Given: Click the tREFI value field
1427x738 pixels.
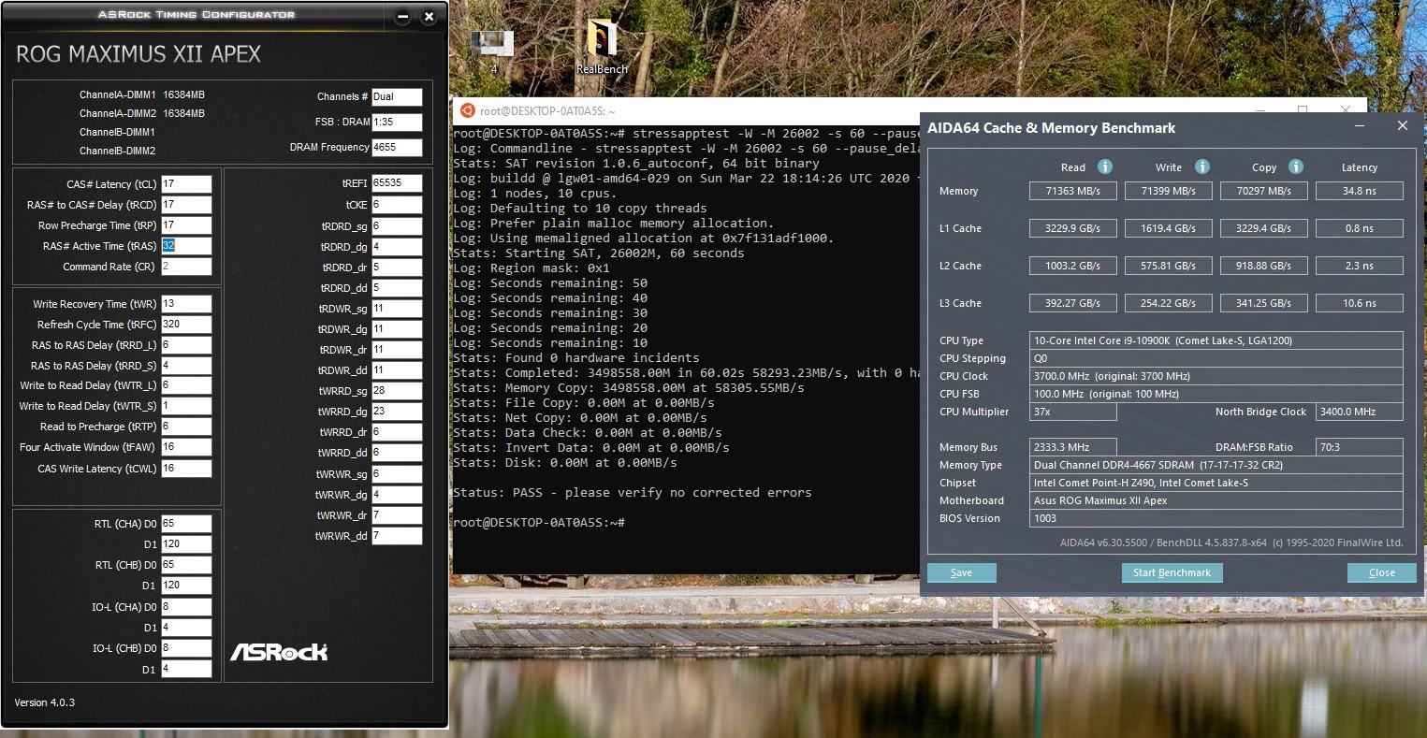Looking at the screenshot, I should pyautogui.click(x=397, y=183).
